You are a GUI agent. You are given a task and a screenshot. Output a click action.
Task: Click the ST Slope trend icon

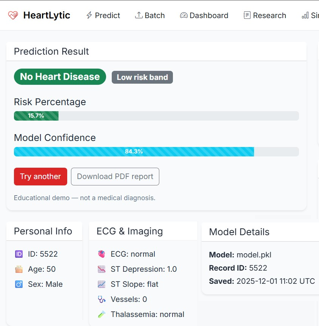click(101, 284)
